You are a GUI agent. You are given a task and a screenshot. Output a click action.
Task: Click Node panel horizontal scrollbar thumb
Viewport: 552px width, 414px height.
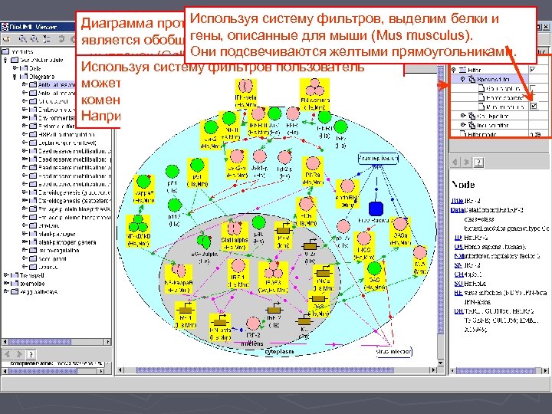coord(495,371)
